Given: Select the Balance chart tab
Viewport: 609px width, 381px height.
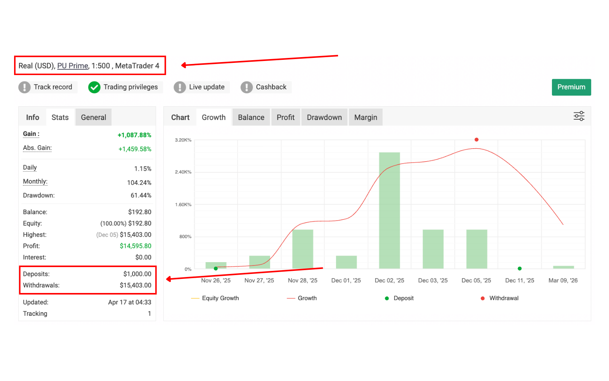Looking at the screenshot, I should point(251,117).
